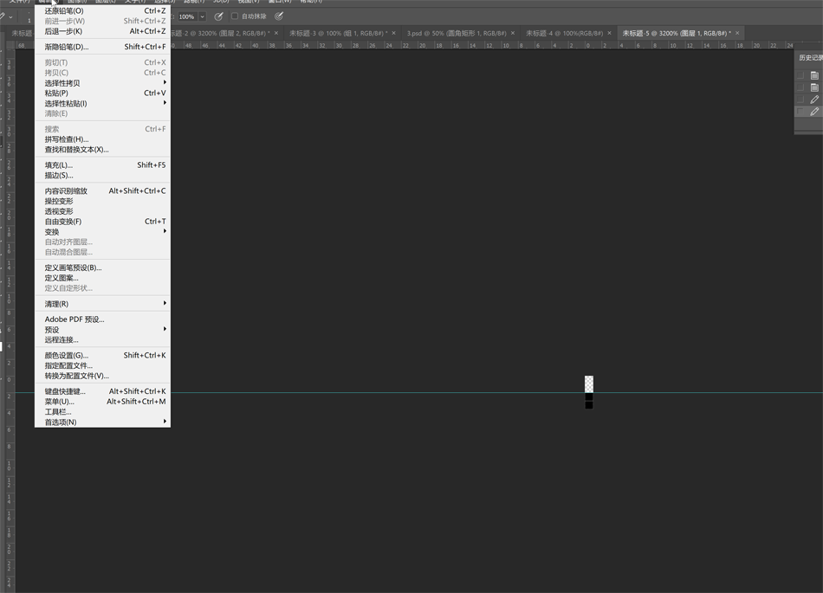The width and height of the screenshot is (823, 593).
Task: Click the 自动对齐图层... entry
Action: 102,242
